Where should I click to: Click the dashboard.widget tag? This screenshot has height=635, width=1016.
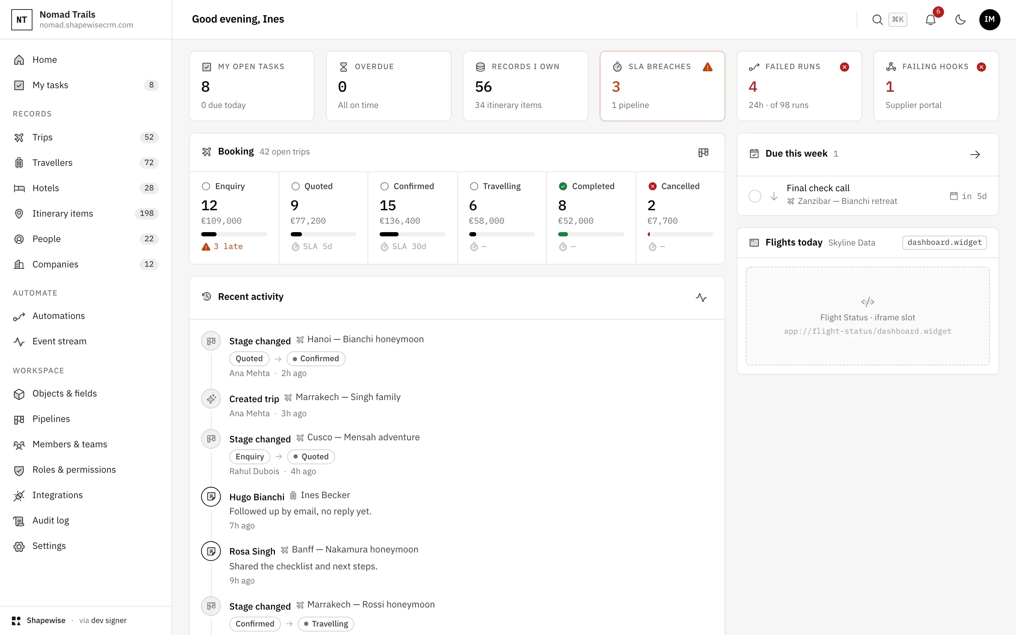click(944, 242)
